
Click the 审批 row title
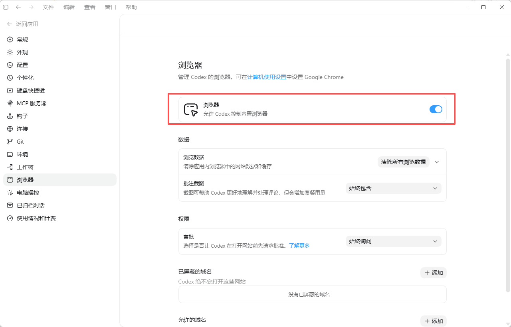coord(188,237)
